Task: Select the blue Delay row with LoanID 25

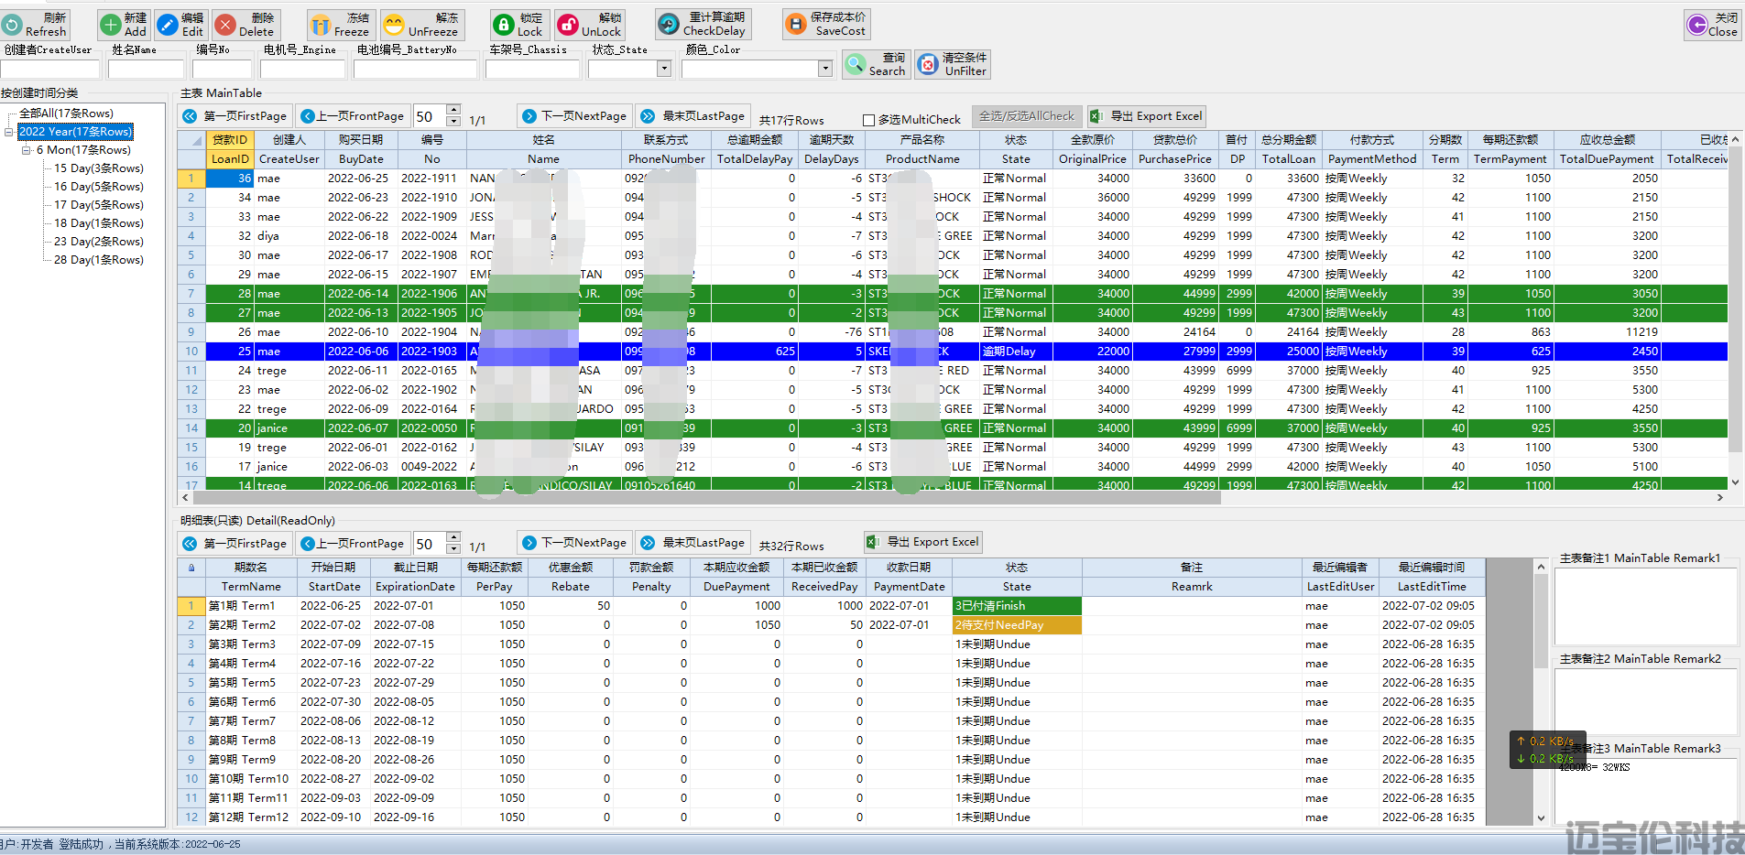Action: [x=953, y=352]
